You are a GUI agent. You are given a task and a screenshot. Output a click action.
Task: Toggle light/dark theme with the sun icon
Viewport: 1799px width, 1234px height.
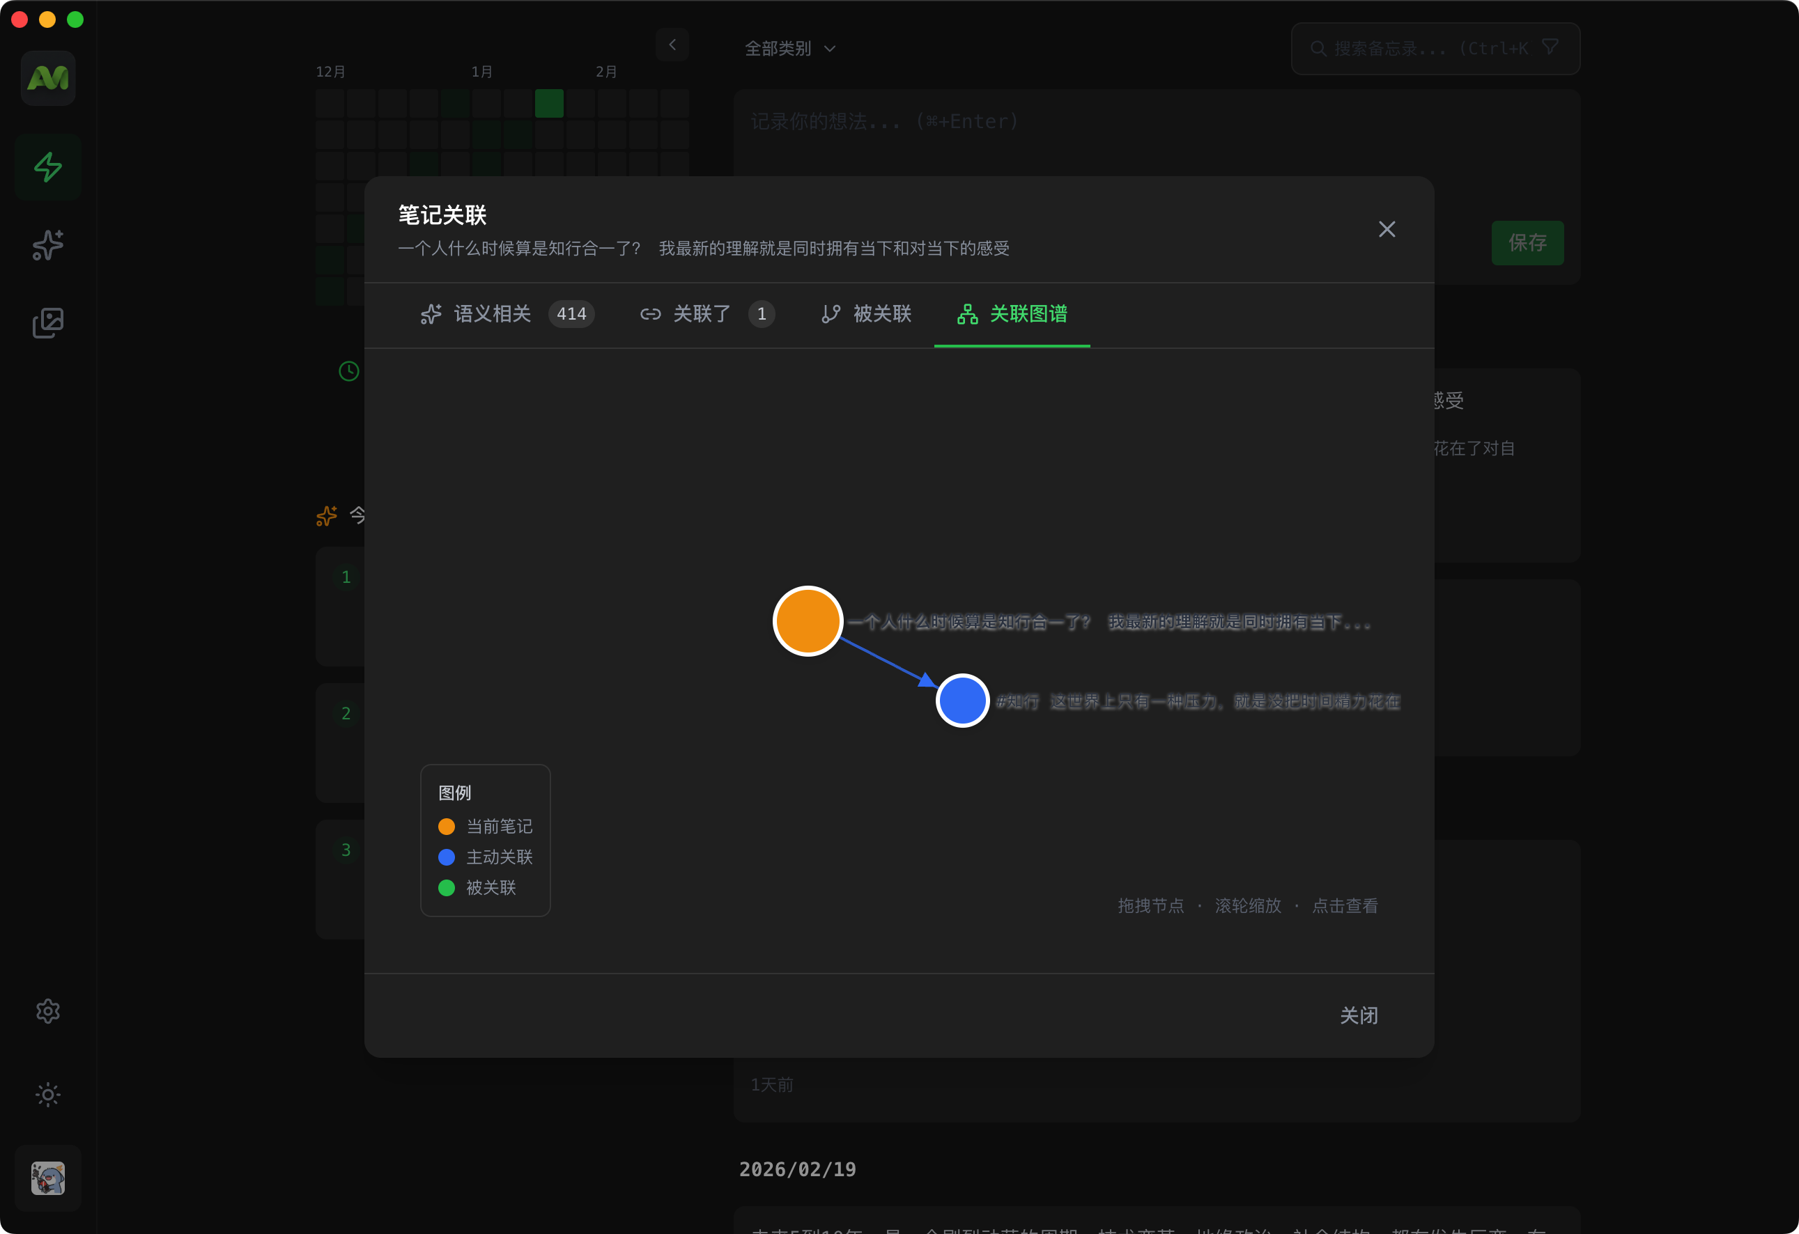pos(47,1094)
